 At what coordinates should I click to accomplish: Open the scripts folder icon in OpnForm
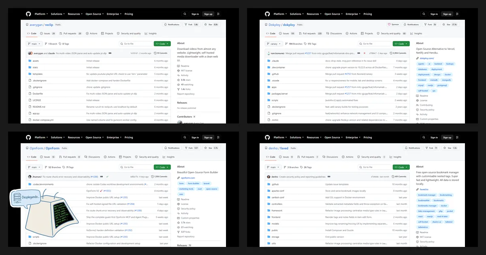pyautogui.click(x=30, y=237)
